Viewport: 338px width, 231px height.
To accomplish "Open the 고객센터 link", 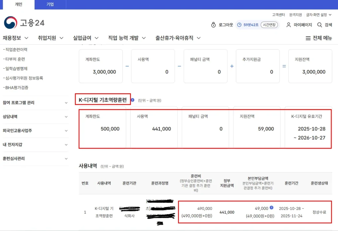I will point(278,15).
